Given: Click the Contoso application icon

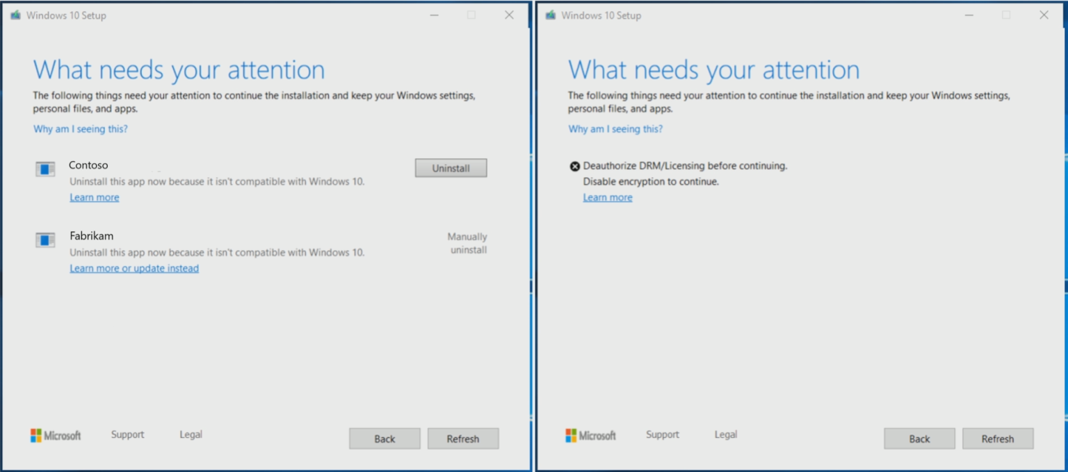Looking at the screenshot, I should point(44,169).
